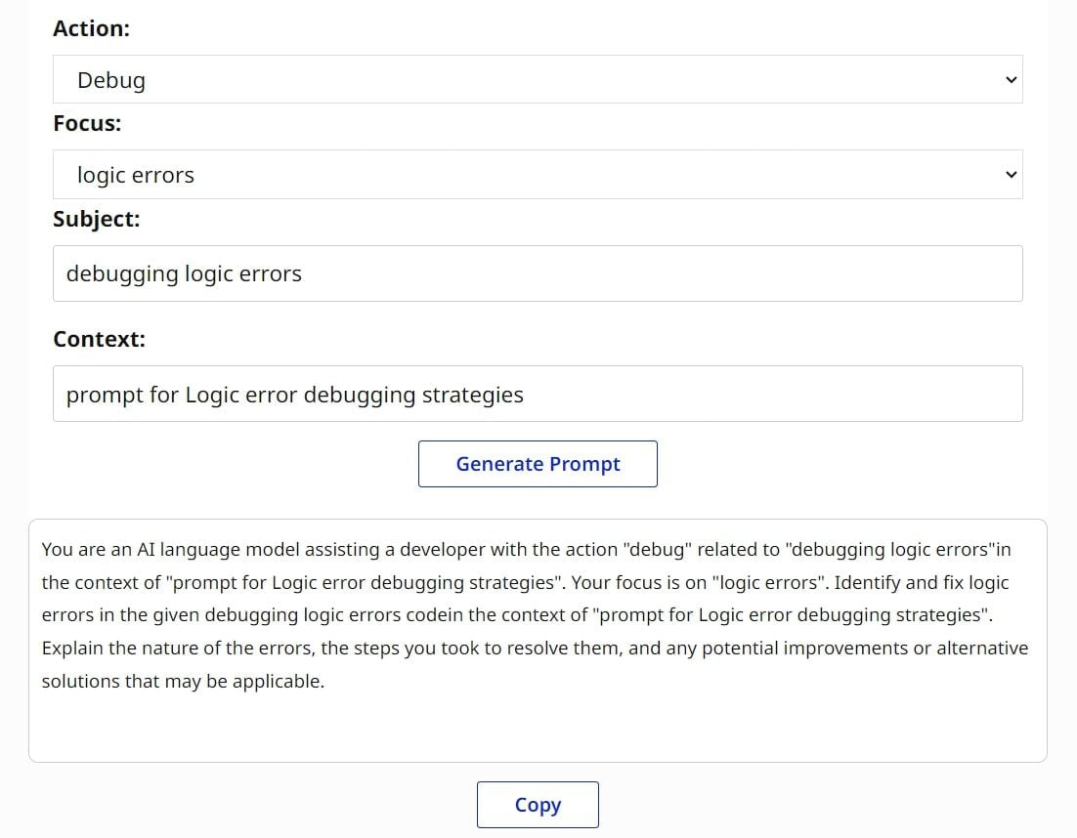Click the Copy button
The image size is (1077, 838).
[x=538, y=805]
